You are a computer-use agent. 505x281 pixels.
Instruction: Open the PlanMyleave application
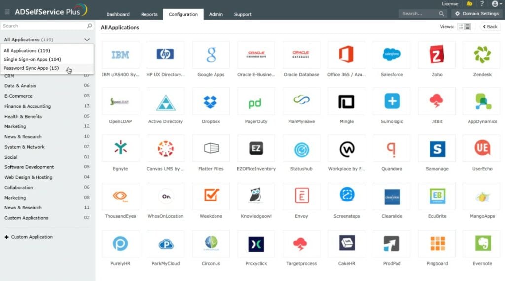[301, 102]
